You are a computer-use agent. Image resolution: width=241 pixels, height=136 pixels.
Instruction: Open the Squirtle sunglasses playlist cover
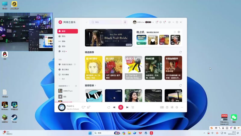click(x=94, y=96)
